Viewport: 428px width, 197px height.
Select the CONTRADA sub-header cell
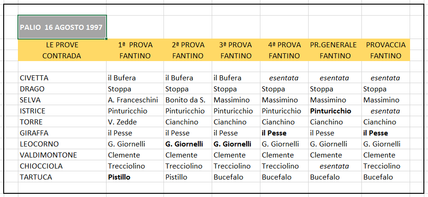pyautogui.click(x=62, y=56)
